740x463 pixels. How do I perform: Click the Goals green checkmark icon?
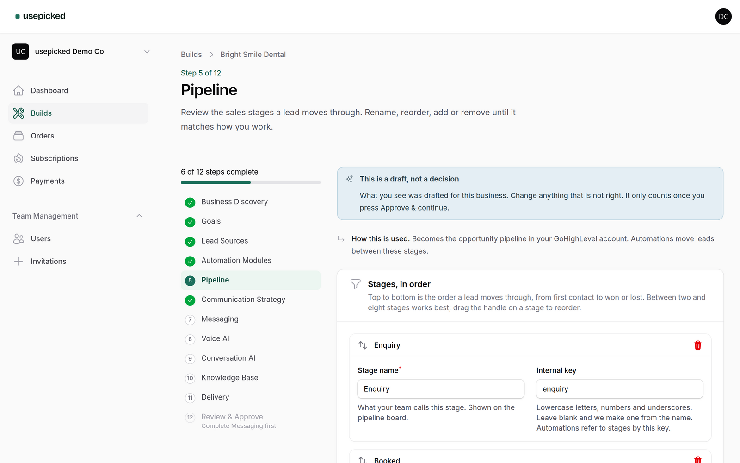coord(190,222)
